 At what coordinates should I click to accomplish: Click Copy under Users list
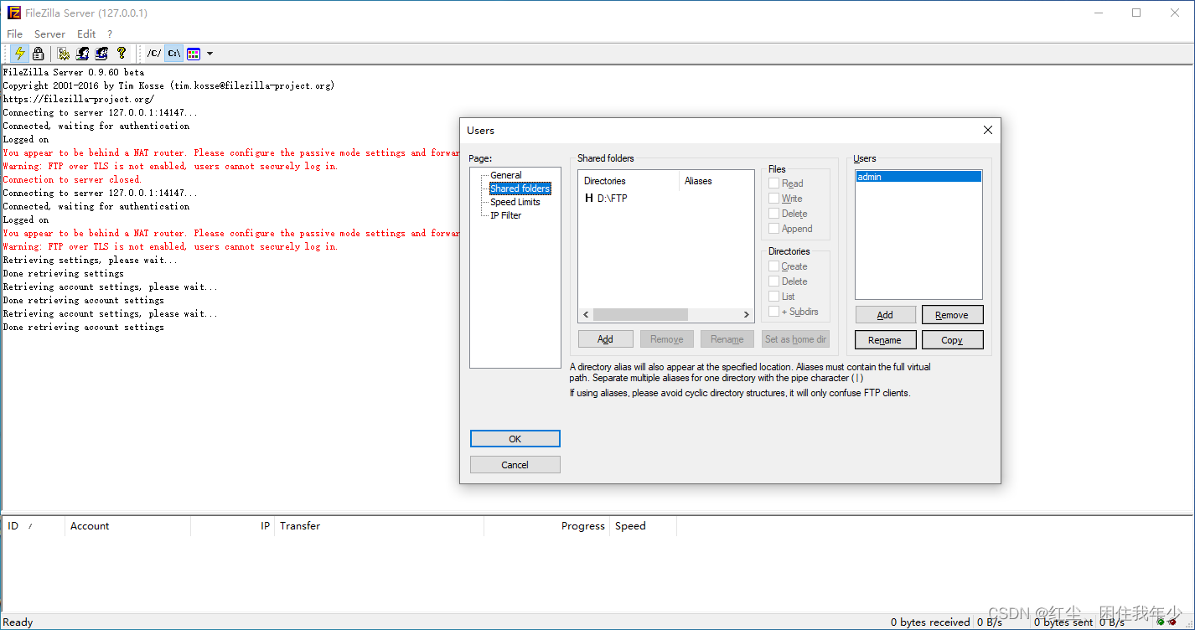coord(952,340)
